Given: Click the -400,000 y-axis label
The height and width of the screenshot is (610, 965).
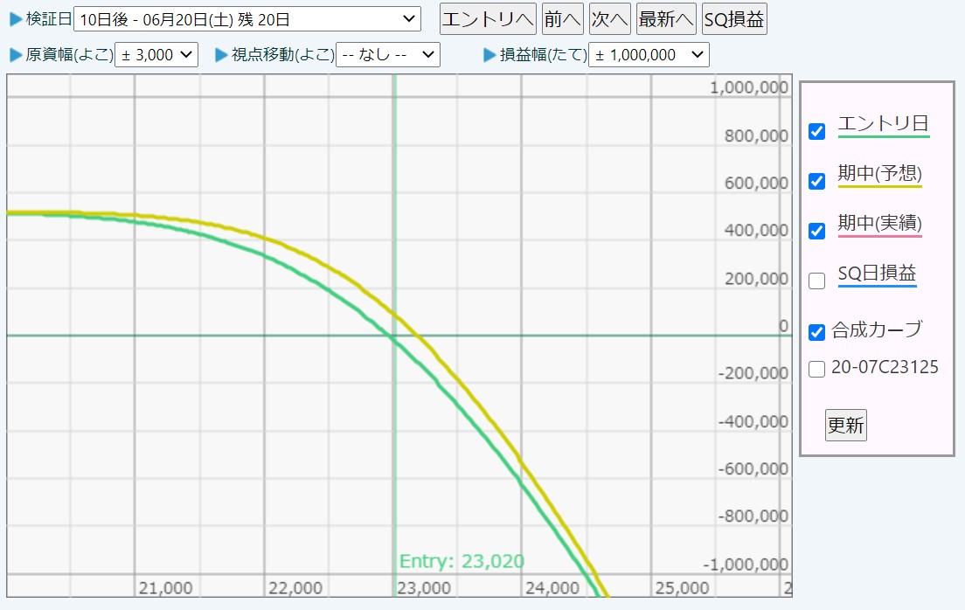Looking at the screenshot, I should coord(753,421).
